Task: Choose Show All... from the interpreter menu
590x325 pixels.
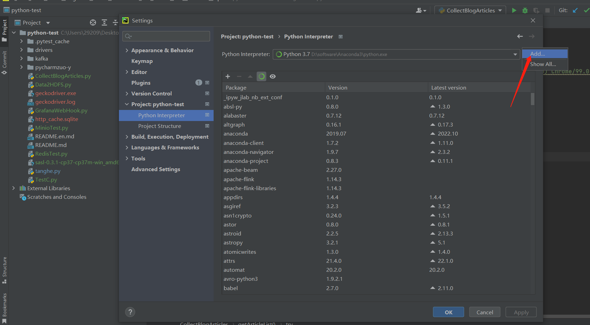Action: 545,64
